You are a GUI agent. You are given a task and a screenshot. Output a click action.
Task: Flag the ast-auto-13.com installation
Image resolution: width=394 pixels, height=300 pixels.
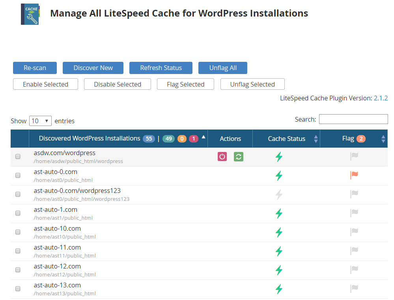[354, 289]
